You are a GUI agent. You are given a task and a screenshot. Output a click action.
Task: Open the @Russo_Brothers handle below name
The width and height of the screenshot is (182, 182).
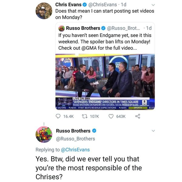(x=76, y=139)
